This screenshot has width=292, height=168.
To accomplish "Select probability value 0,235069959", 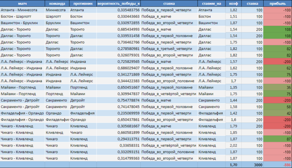I will click(119, 113).
